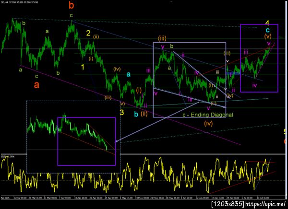Select the cyan 'a' wave label
This screenshot has width=288, height=209.
128,74
